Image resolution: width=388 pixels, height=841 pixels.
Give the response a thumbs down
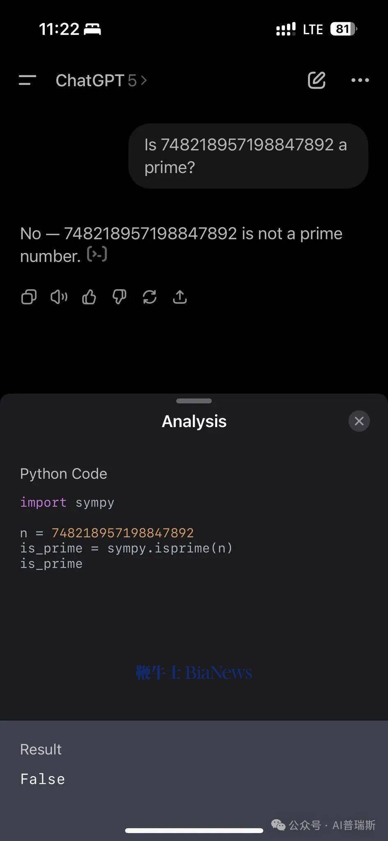pyautogui.click(x=119, y=297)
